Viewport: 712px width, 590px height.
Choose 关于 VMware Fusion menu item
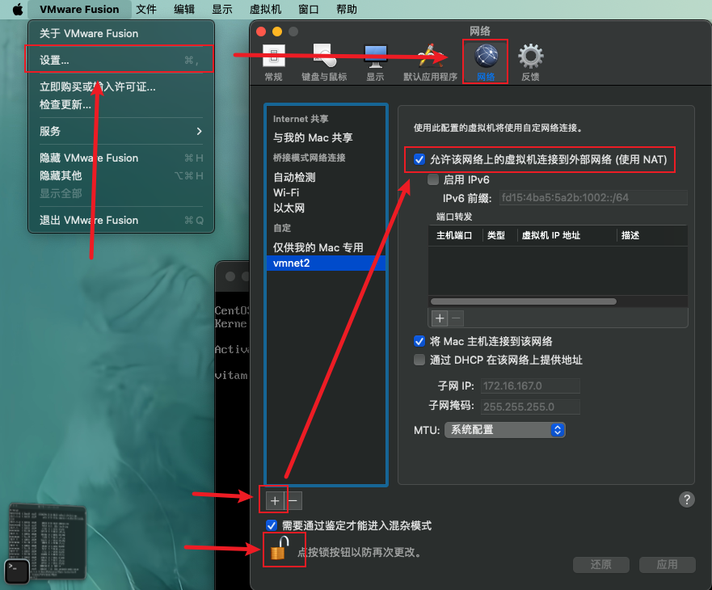(x=120, y=34)
